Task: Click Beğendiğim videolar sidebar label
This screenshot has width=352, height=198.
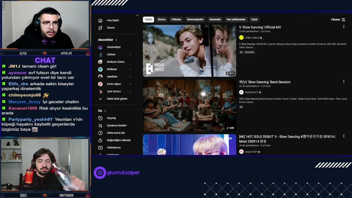Action: pyautogui.click(x=119, y=140)
